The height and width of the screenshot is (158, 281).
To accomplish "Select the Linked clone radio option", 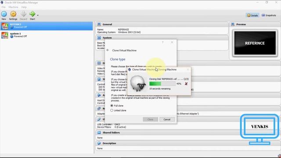I will (112, 110).
